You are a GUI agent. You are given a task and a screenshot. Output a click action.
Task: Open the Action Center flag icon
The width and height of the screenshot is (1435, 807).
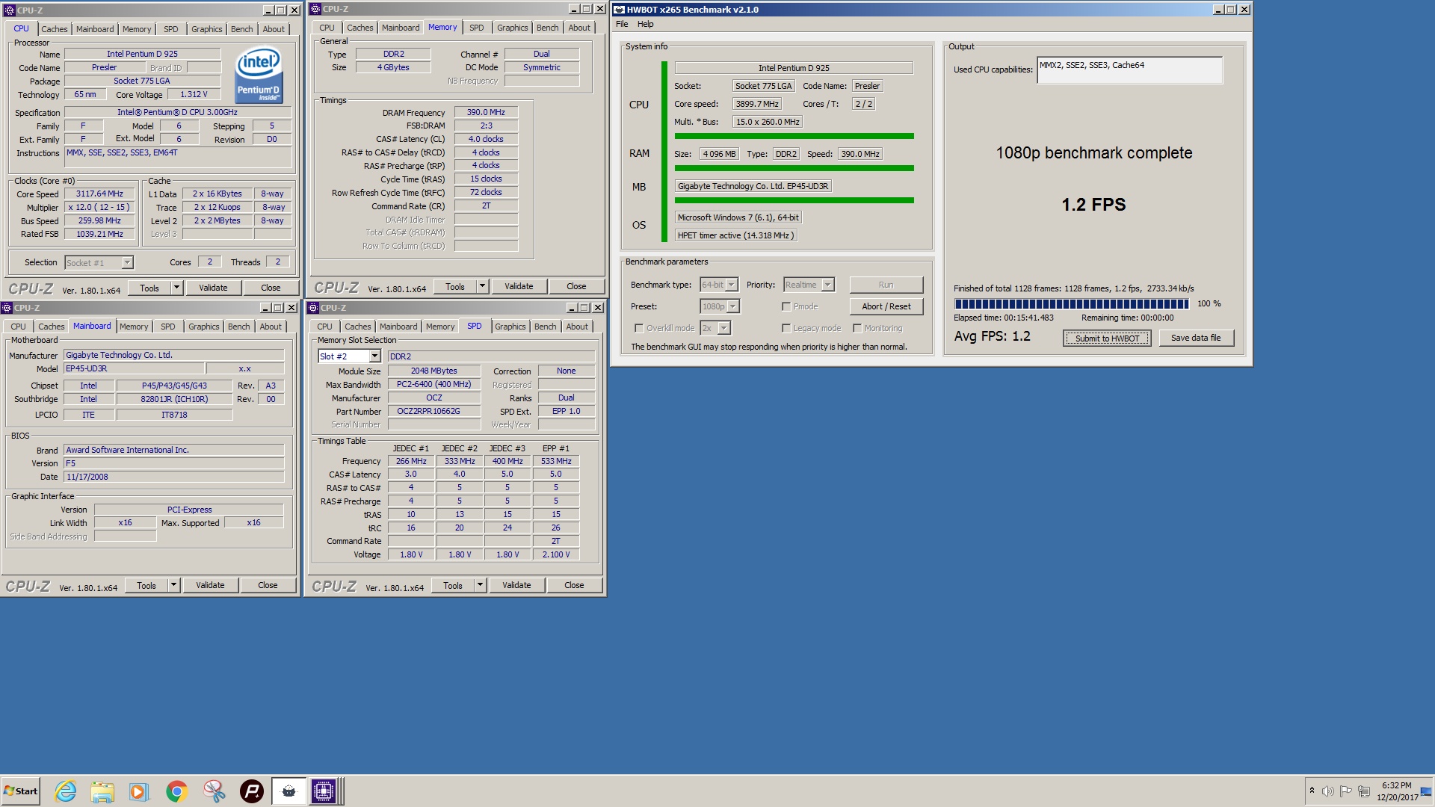coord(1345,791)
